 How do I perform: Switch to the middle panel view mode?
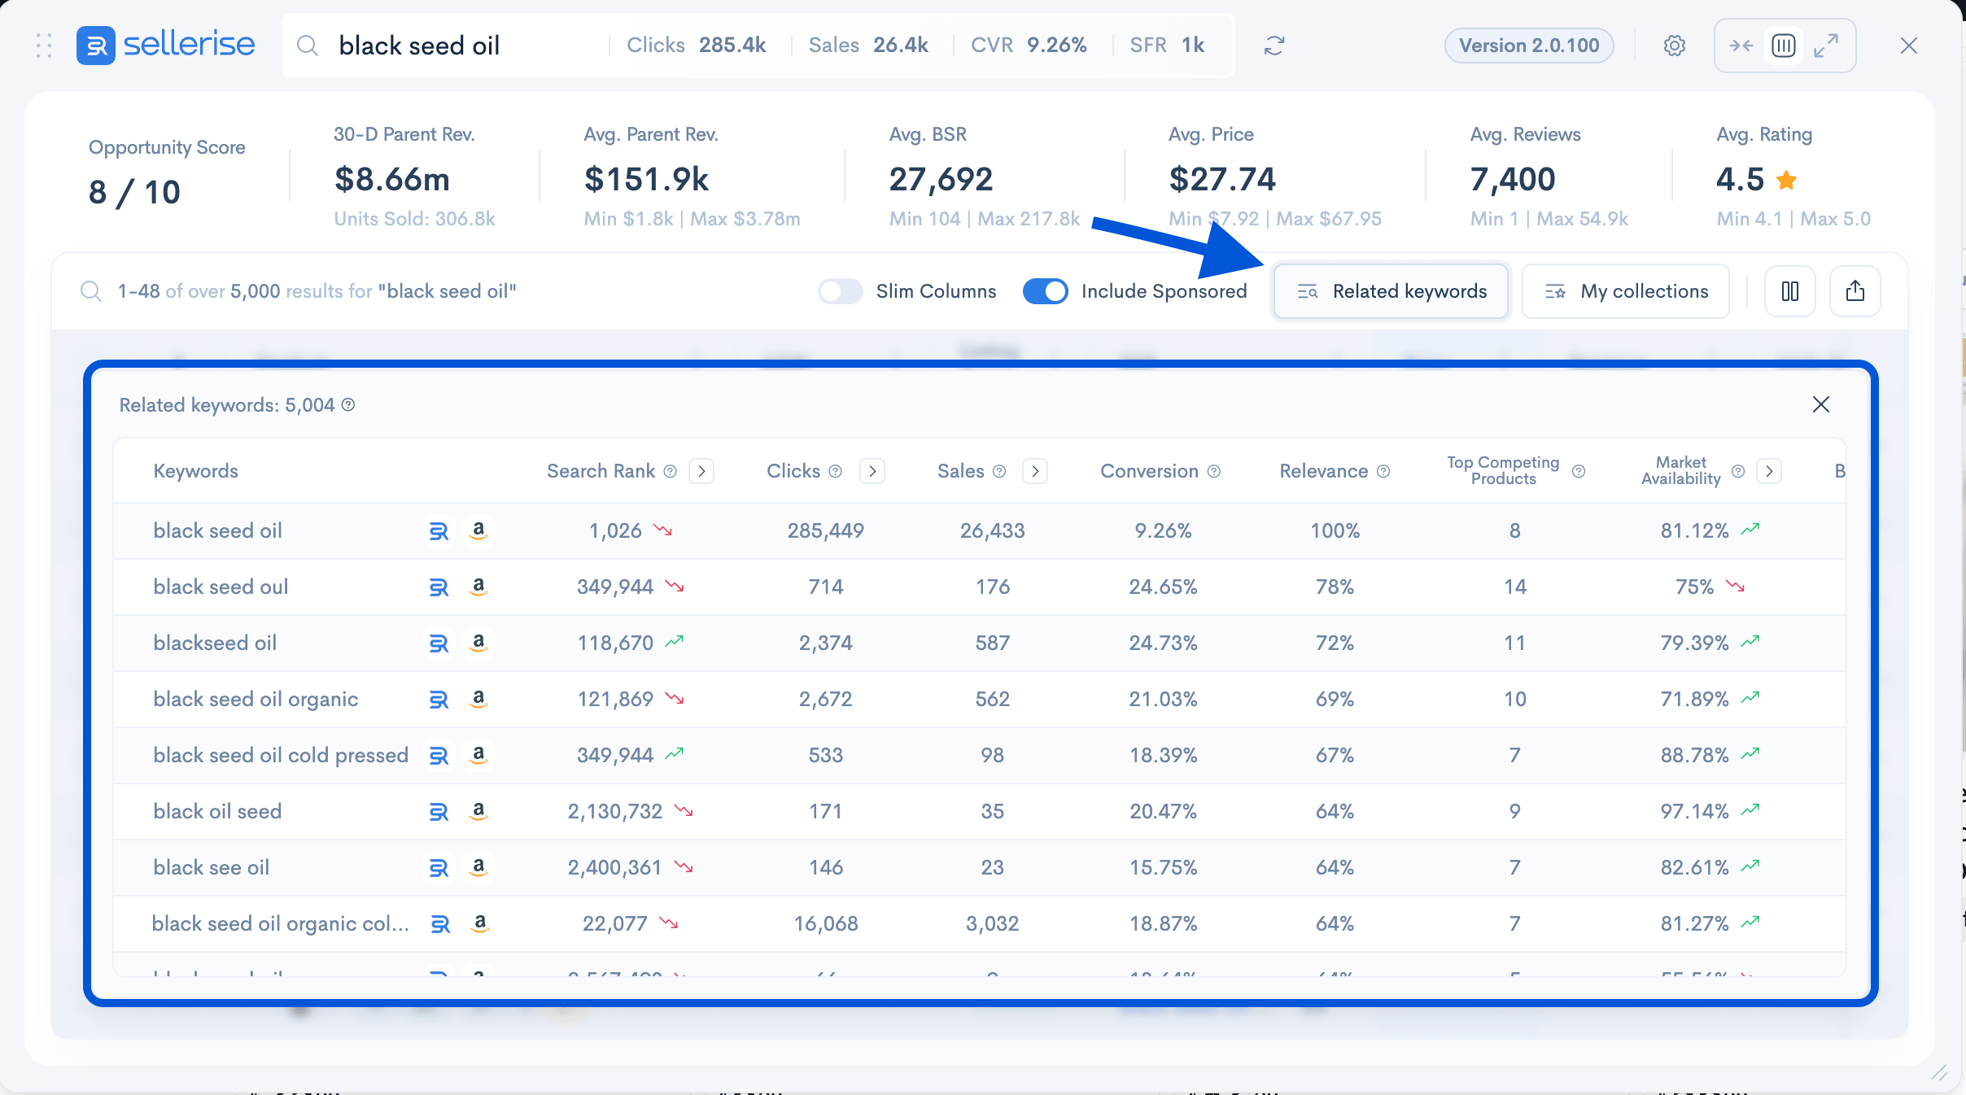1783,46
